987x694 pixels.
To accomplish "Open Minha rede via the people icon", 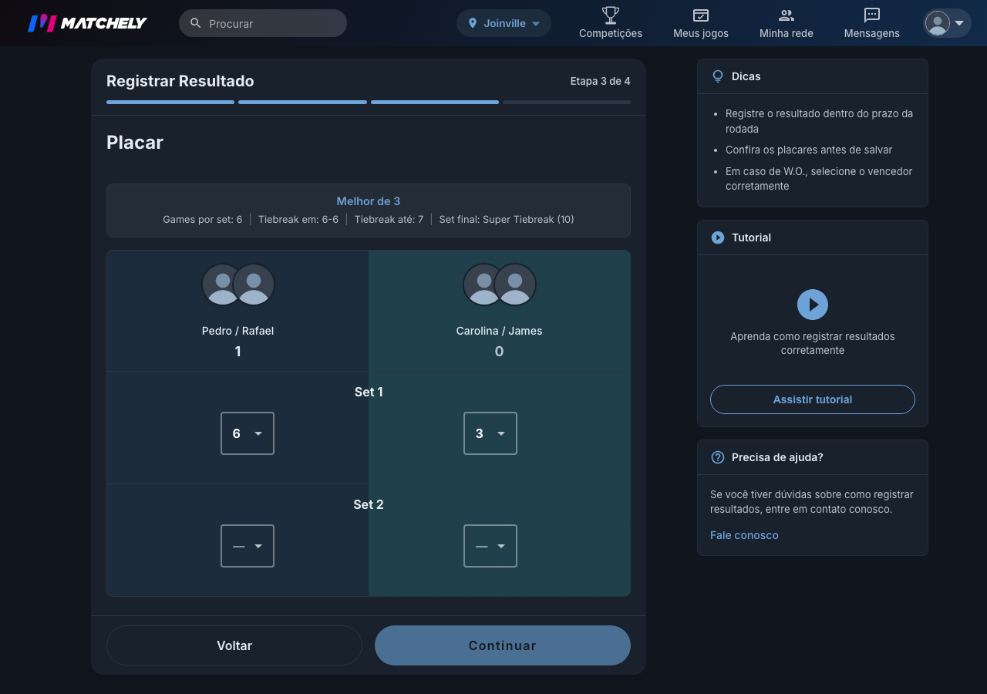I will (x=787, y=15).
